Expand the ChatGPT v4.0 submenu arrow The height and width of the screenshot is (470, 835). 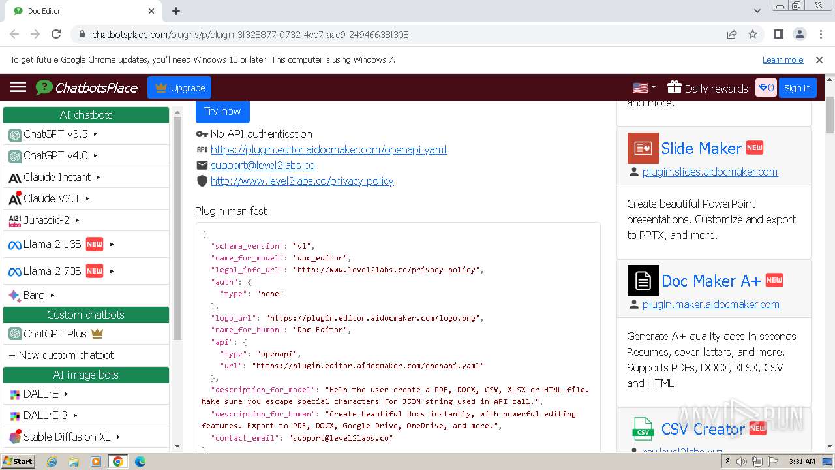coord(96,156)
